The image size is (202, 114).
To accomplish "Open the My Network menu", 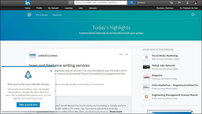I will 53,8.
